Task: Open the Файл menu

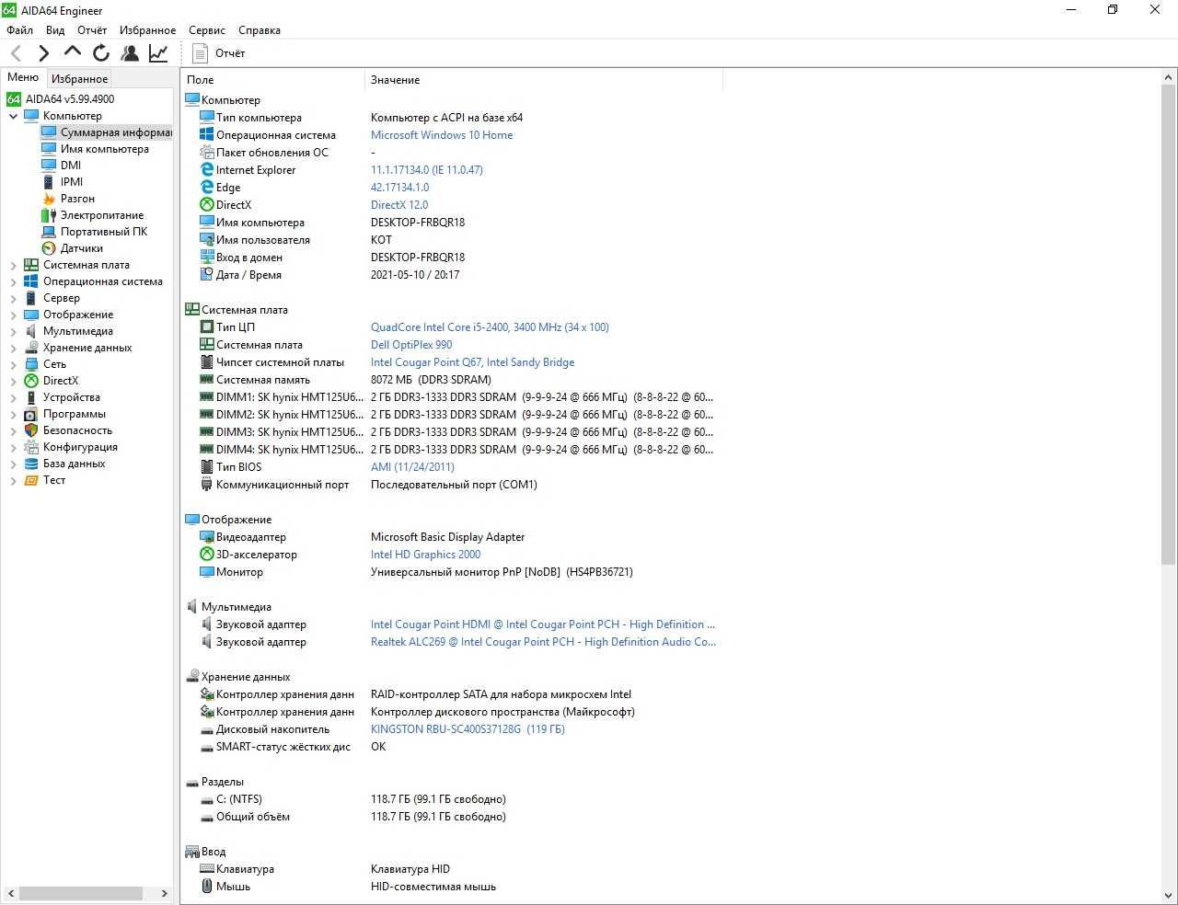Action: pyautogui.click(x=19, y=30)
